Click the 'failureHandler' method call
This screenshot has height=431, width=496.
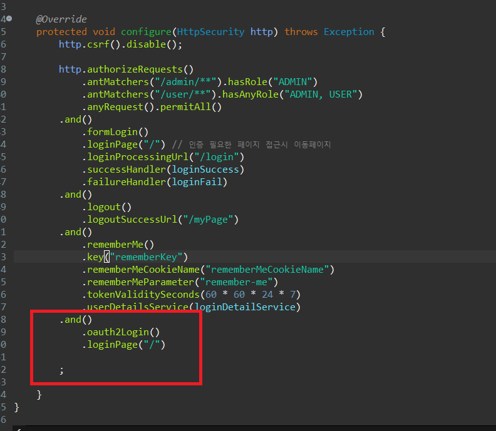point(127,182)
